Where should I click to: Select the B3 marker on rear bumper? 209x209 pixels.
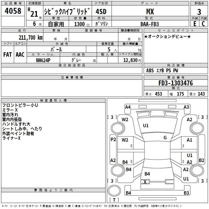pos(186,193)
